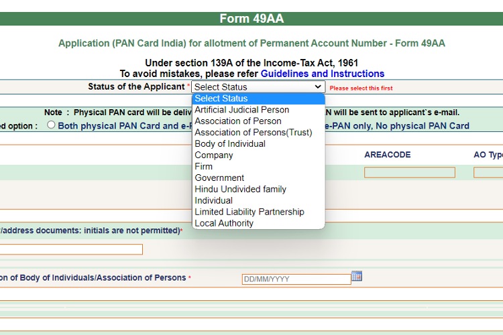This screenshot has width=503, height=335.
Task: Open Guidelines and Instructions link
Action: [323, 74]
